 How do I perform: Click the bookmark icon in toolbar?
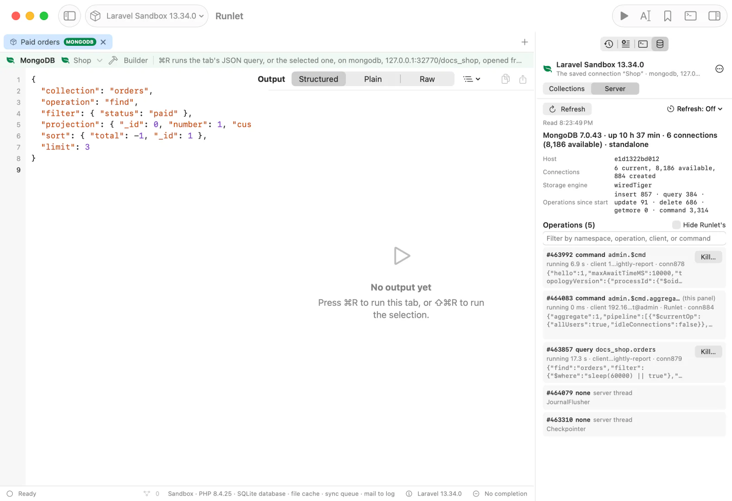667,16
